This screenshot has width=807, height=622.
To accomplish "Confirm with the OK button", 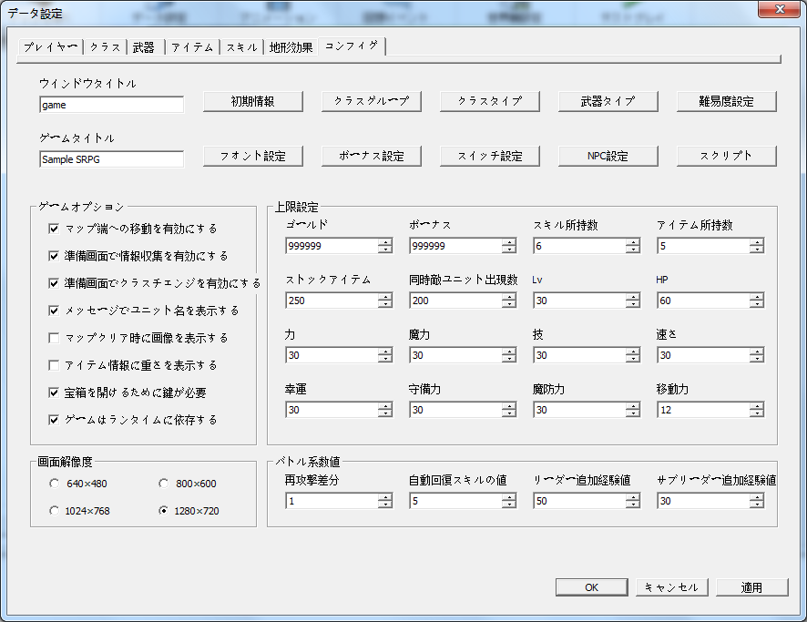I will click(592, 587).
